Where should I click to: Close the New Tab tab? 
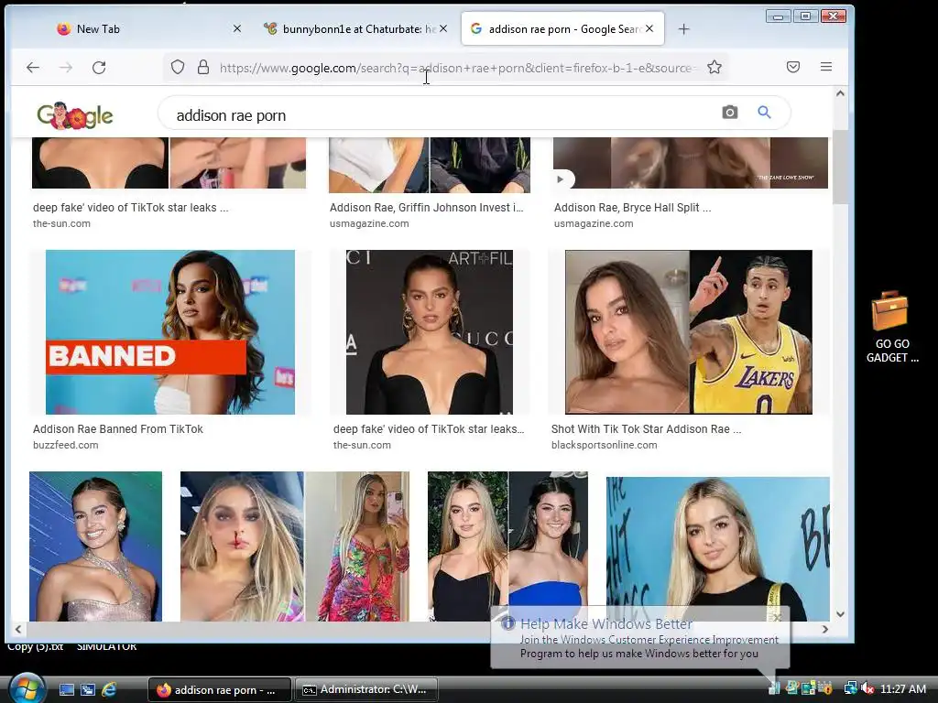pos(237,28)
